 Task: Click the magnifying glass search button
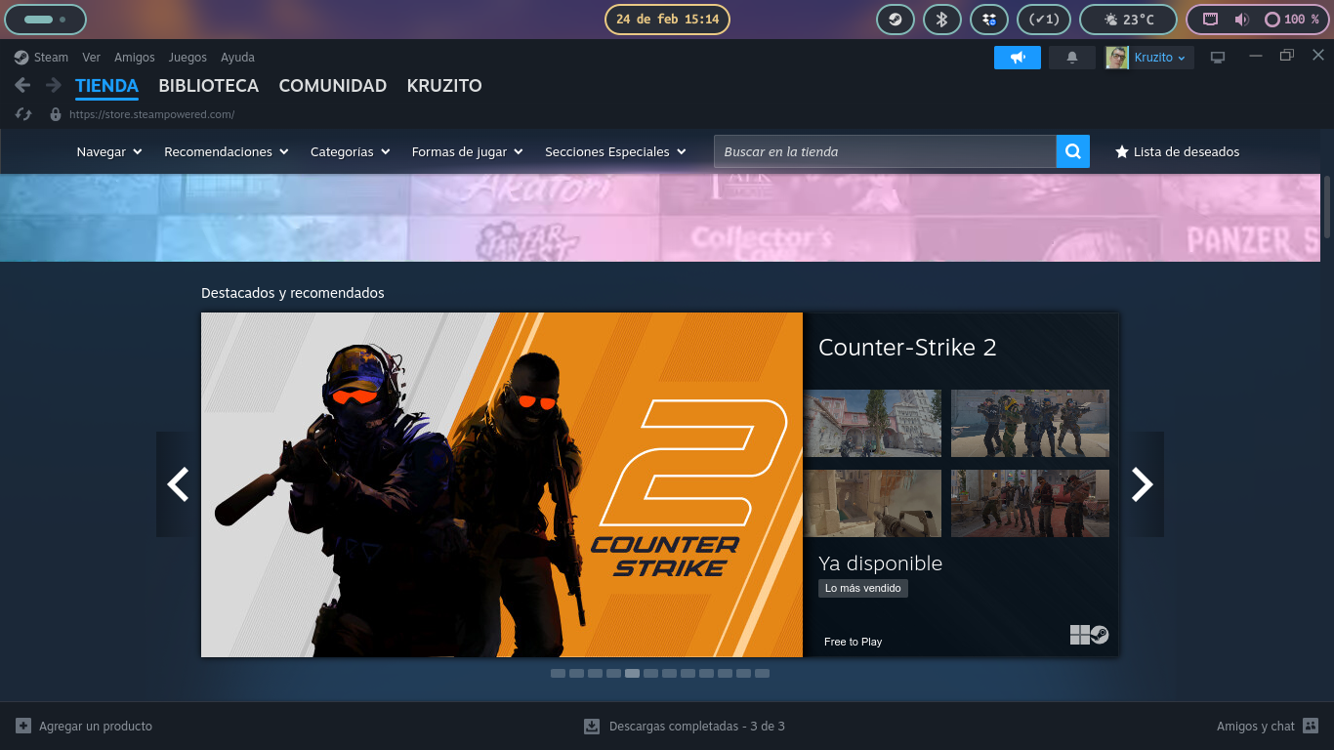(1072, 151)
